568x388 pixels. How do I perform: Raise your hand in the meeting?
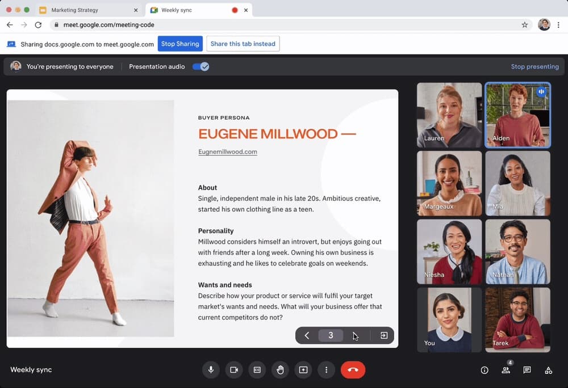pyautogui.click(x=280, y=370)
